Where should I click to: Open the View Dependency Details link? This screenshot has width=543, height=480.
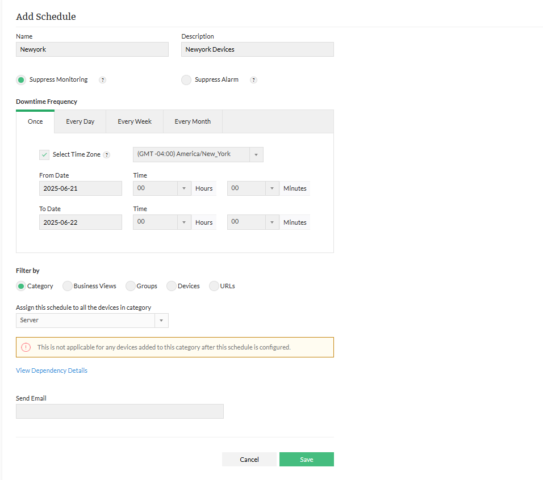click(52, 370)
